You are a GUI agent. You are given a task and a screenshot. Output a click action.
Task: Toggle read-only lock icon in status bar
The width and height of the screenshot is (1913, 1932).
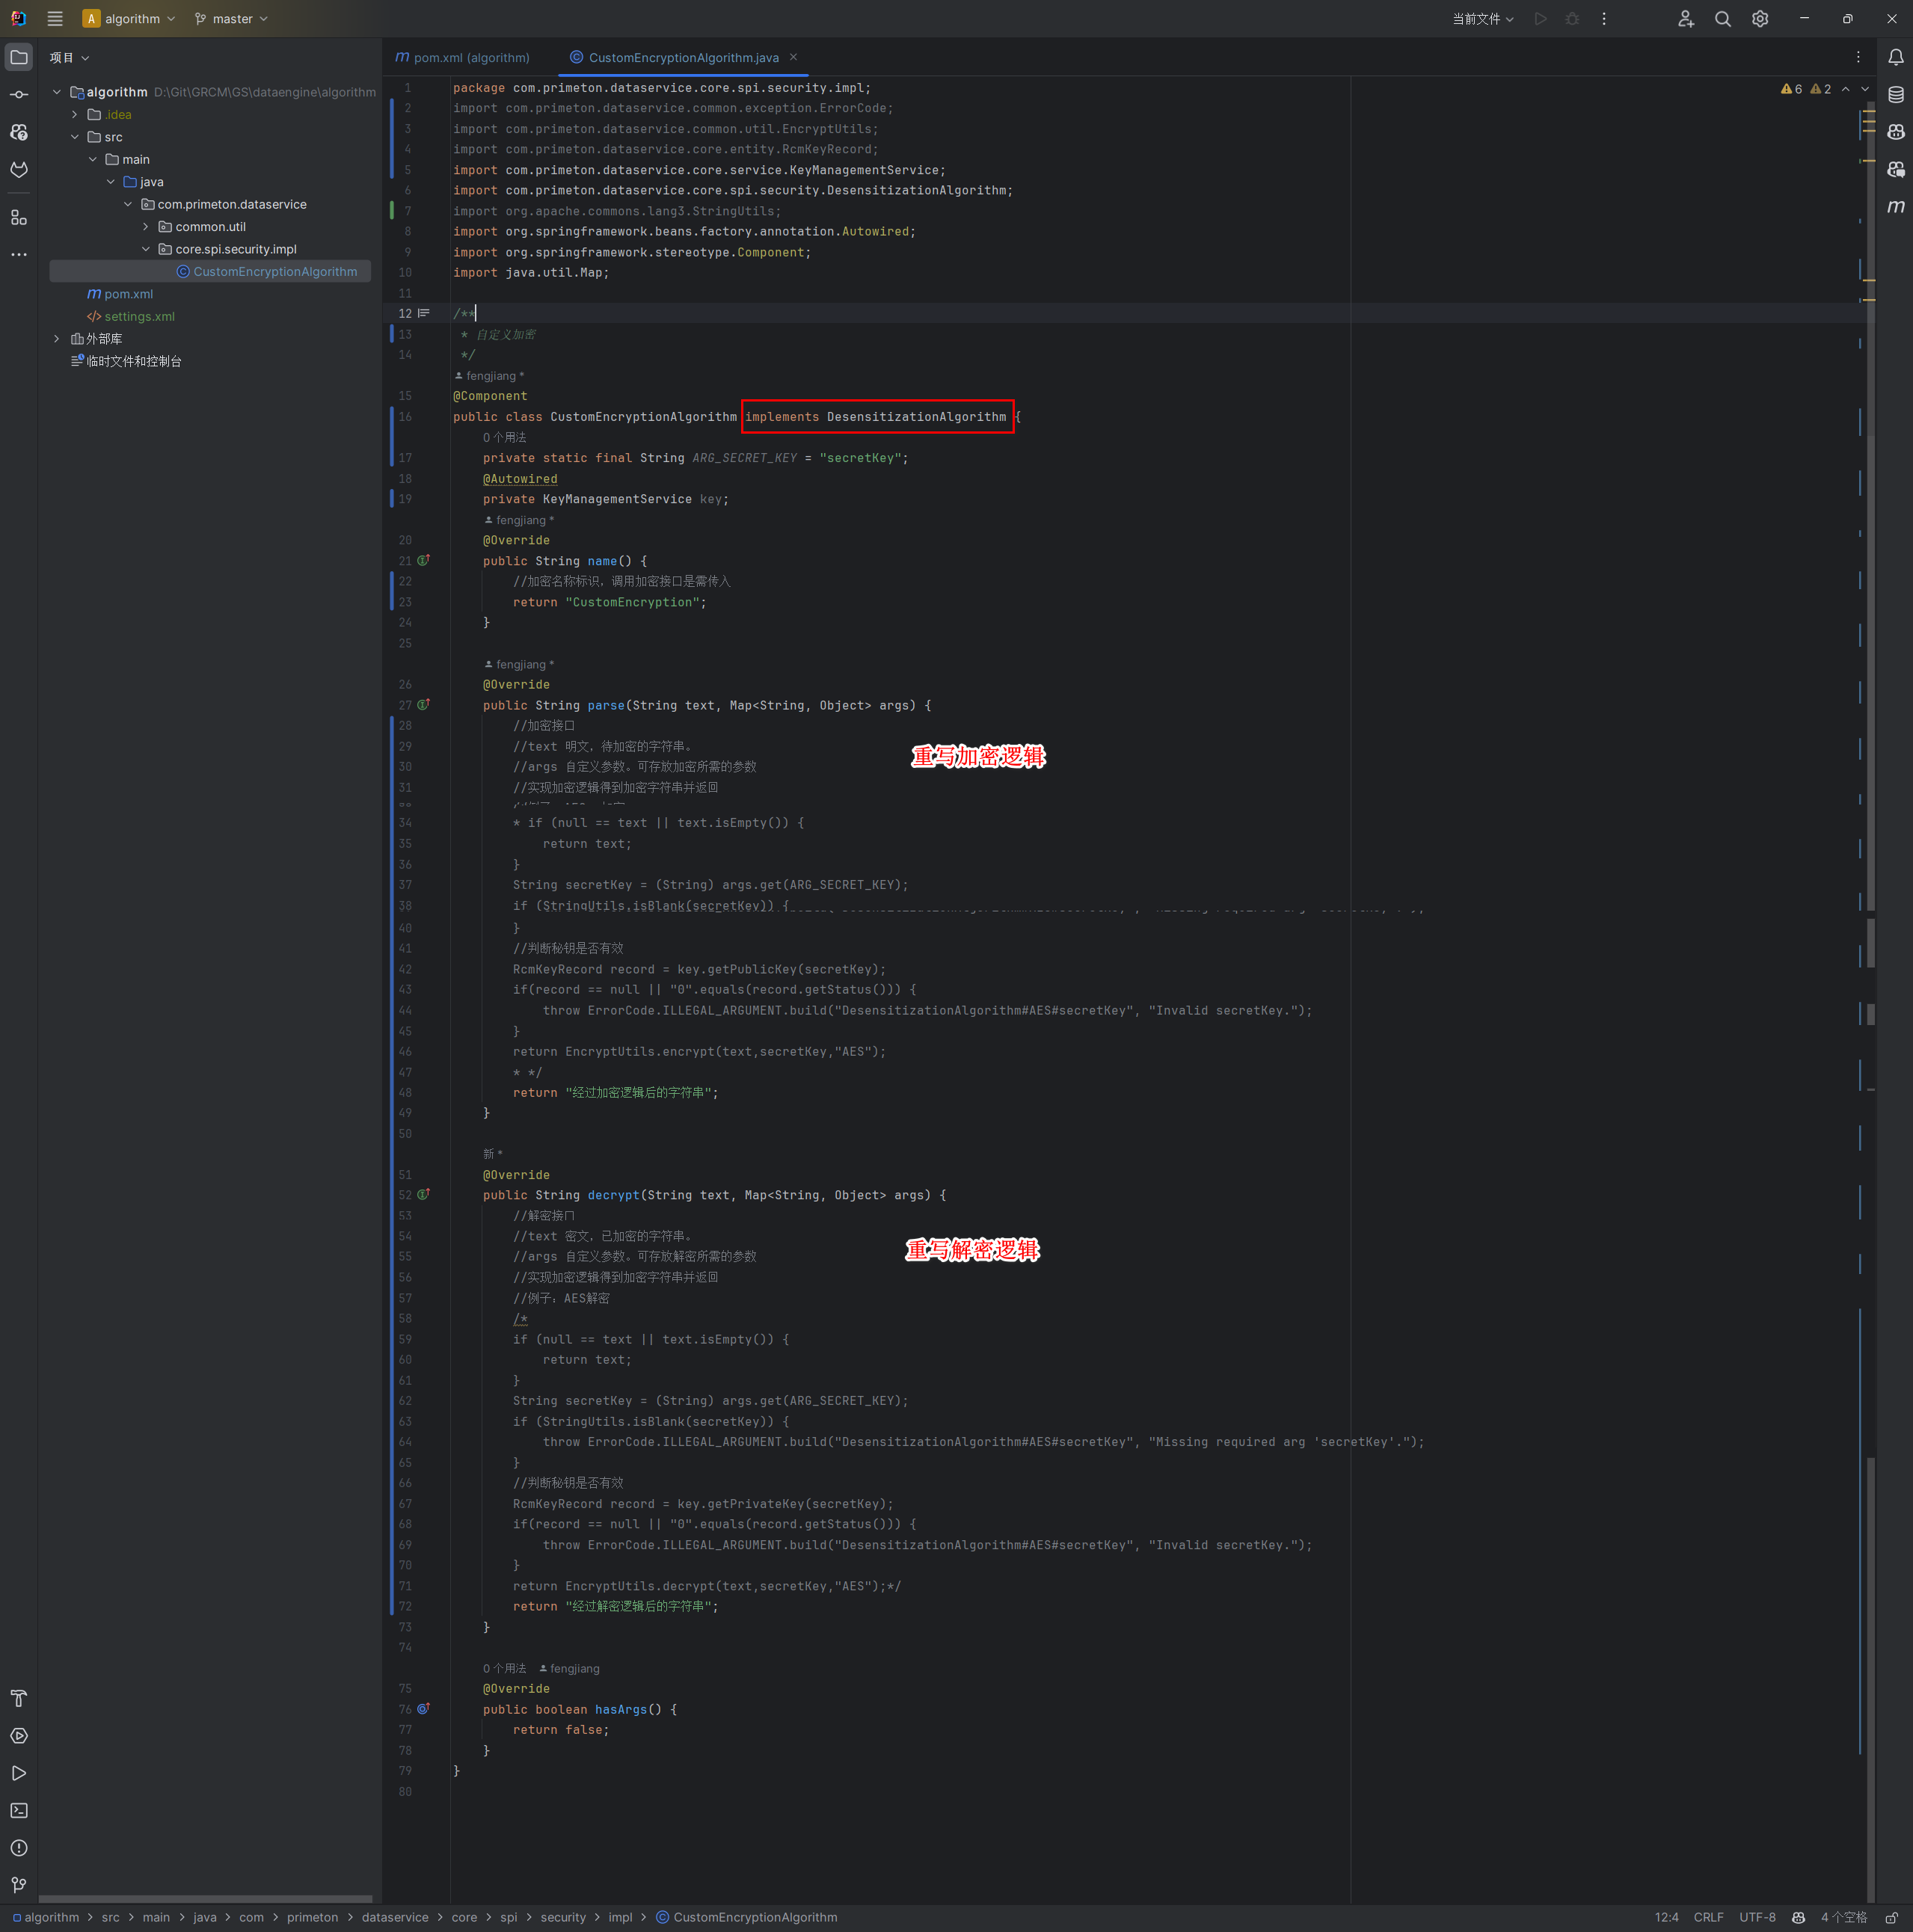point(1891,1917)
